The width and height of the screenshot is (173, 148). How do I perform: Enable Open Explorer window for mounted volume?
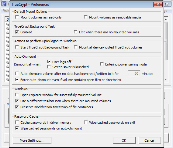(x=17, y=95)
